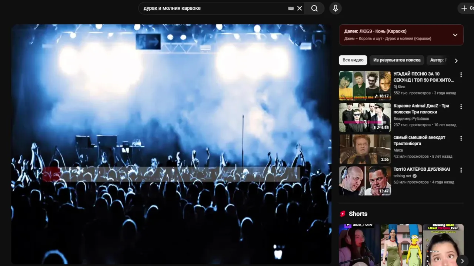Open 'Топ10 АКТЁРОВ ДУБЛЯЖА!' thumbnail
474x266 pixels.
pyautogui.click(x=365, y=181)
